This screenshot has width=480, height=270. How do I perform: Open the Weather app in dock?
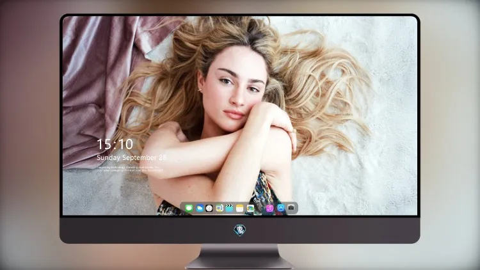point(199,209)
